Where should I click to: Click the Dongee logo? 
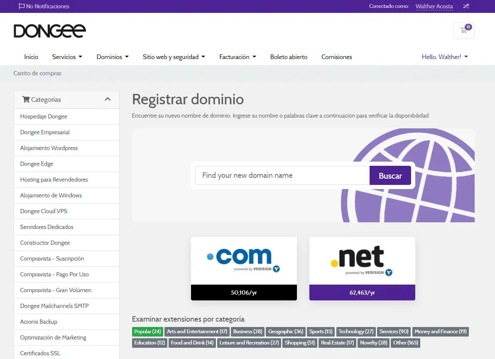click(49, 31)
